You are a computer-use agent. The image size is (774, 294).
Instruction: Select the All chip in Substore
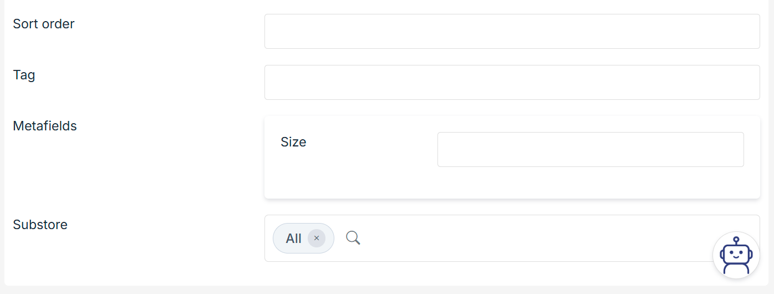tap(293, 239)
